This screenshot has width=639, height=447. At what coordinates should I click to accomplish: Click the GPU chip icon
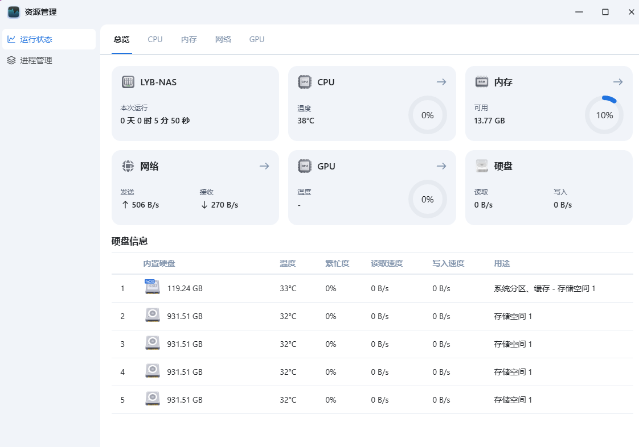(305, 166)
